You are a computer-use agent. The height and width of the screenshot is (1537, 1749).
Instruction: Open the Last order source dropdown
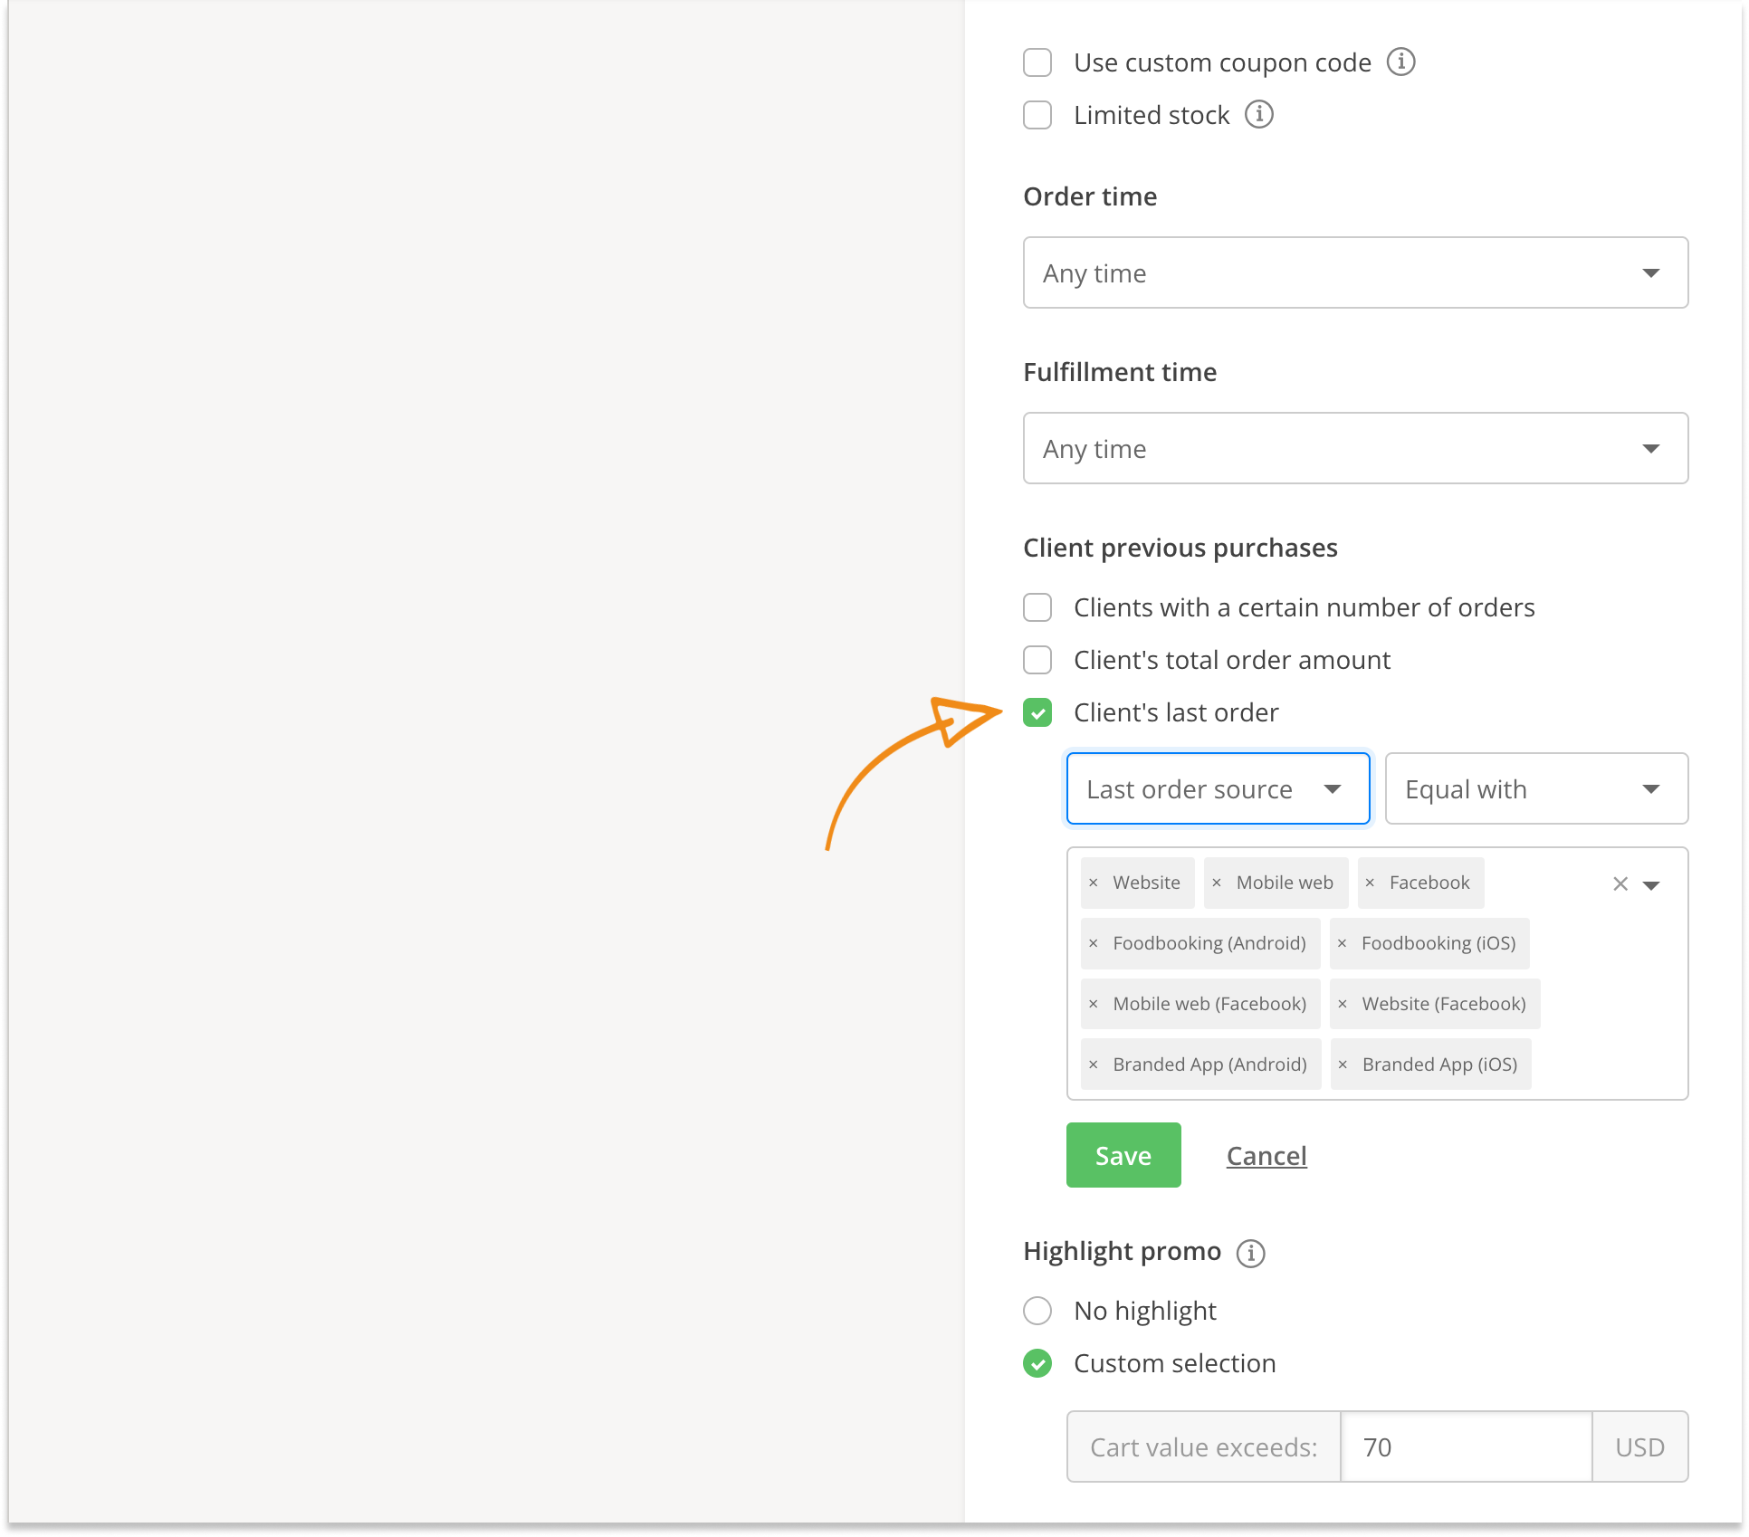coord(1218,788)
